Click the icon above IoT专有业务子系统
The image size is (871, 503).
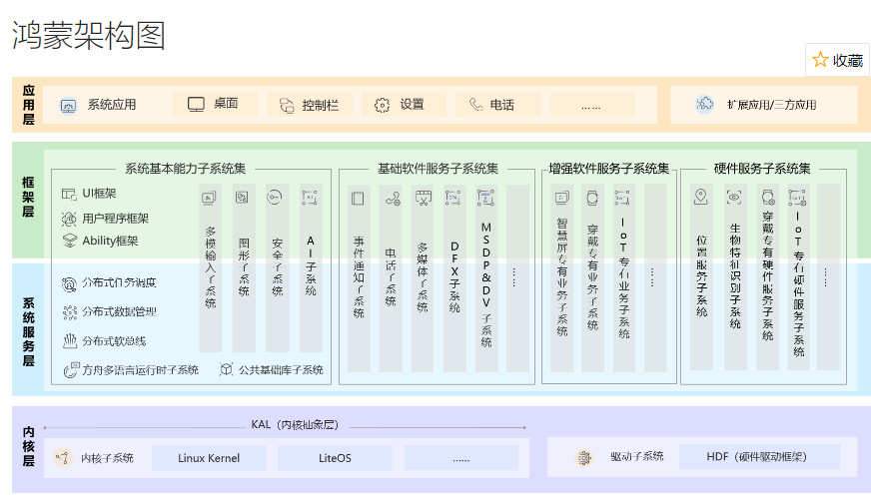click(x=622, y=198)
